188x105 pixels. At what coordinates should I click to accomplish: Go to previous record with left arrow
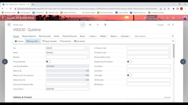click(5, 62)
